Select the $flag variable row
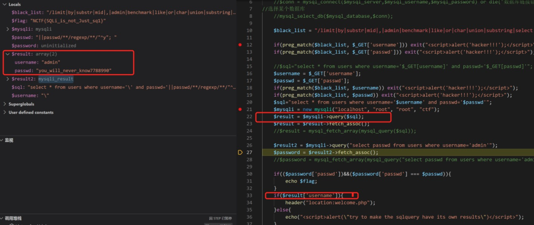The height and width of the screenshot is (225, 534). [59, 21]
